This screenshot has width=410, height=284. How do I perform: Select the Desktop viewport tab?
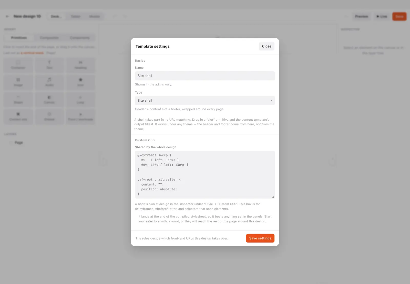point(56,16)
